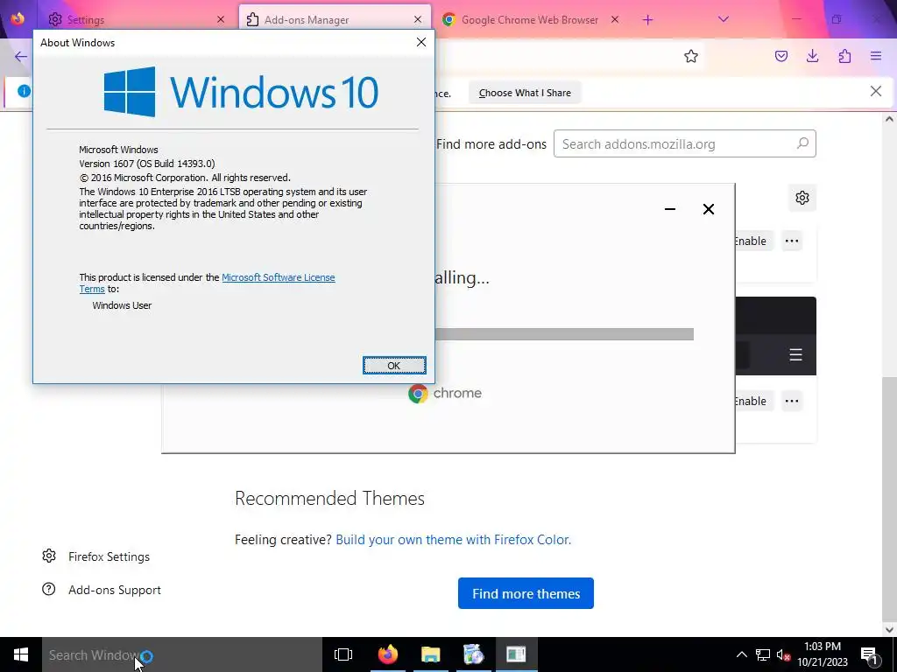The width and height of the screenshot is (897, 672).
Task: Click Firefox icon on the taskbar
Action: [387, 654]
